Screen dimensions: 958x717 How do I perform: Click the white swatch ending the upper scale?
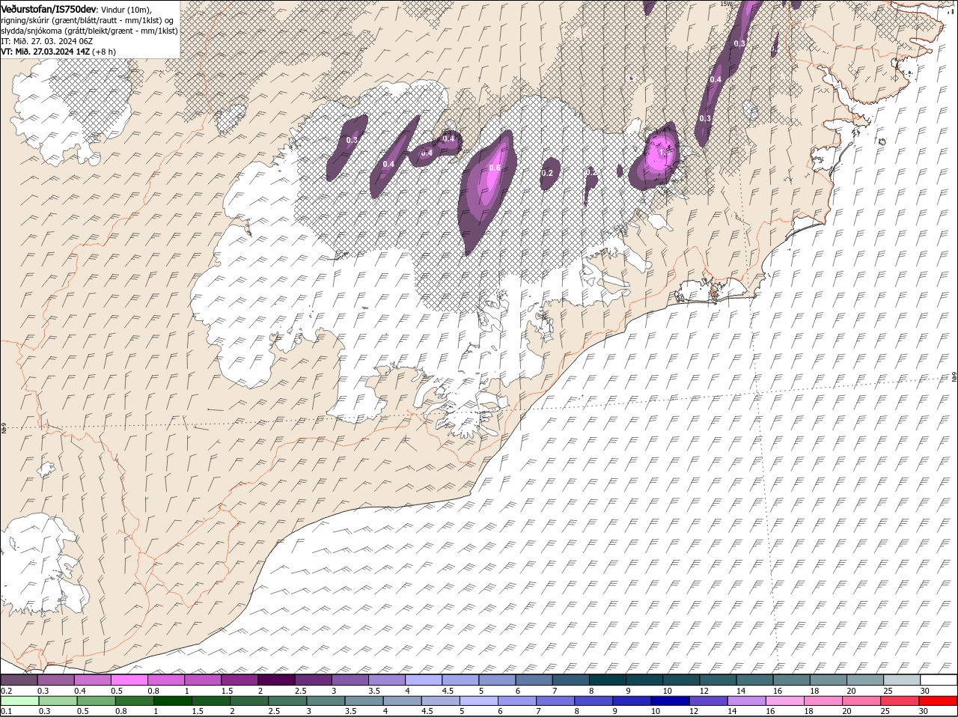coord(939,680)
